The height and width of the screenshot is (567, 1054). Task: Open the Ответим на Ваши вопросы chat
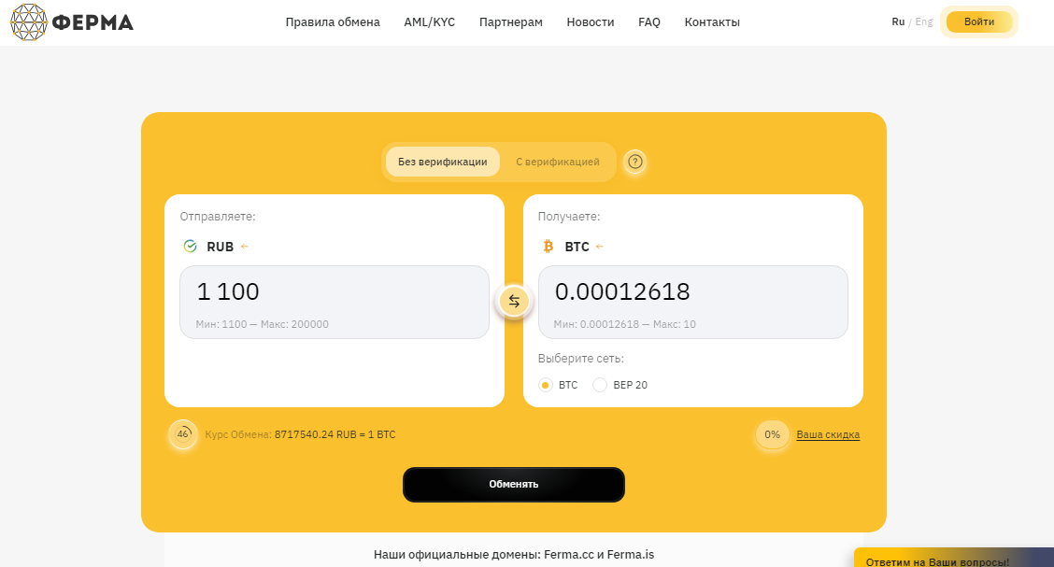tap(953, 559)
